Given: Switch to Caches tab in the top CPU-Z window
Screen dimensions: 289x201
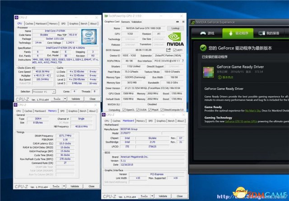Looking at the screenshot, I should 29,23.
